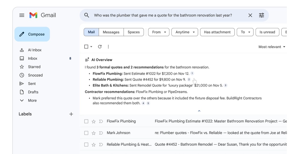Switch to the Messages tab
This screenshot has width=293, height=154.
(x=111, y=32)
